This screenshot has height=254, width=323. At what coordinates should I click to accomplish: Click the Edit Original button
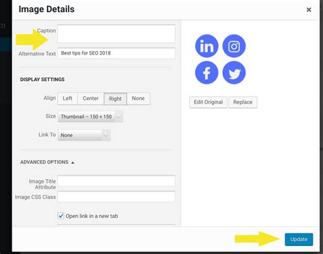click(x=209, y=102)
